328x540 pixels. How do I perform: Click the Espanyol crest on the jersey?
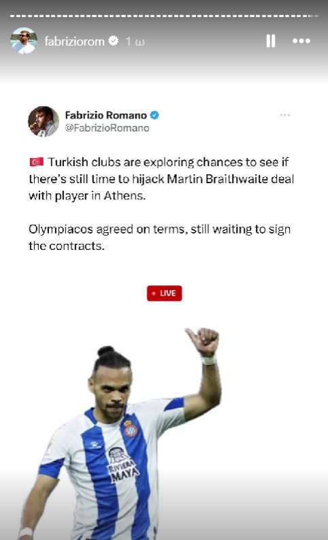tap(131, 428)
